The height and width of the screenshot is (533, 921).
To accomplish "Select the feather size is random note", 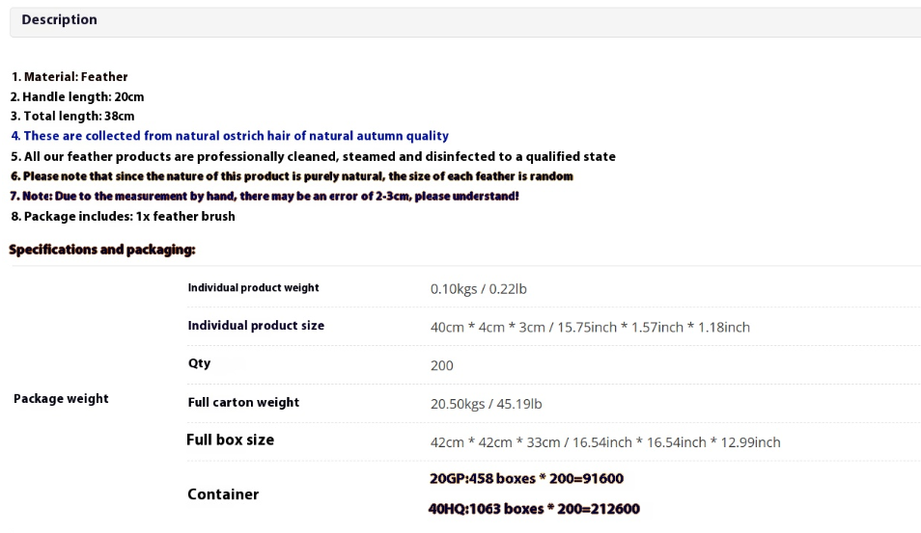I will [292, 176].
